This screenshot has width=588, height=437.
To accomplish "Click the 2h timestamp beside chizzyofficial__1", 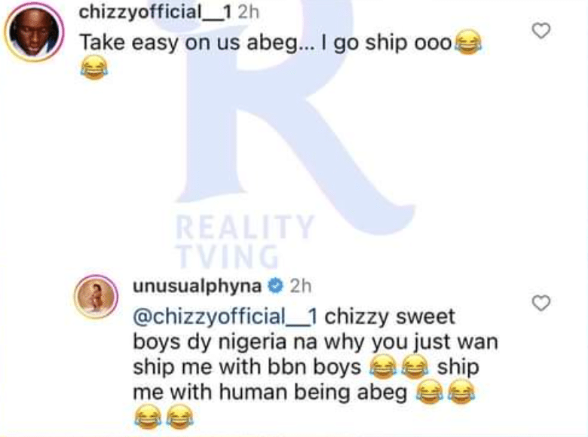I will tap(249, 12).
